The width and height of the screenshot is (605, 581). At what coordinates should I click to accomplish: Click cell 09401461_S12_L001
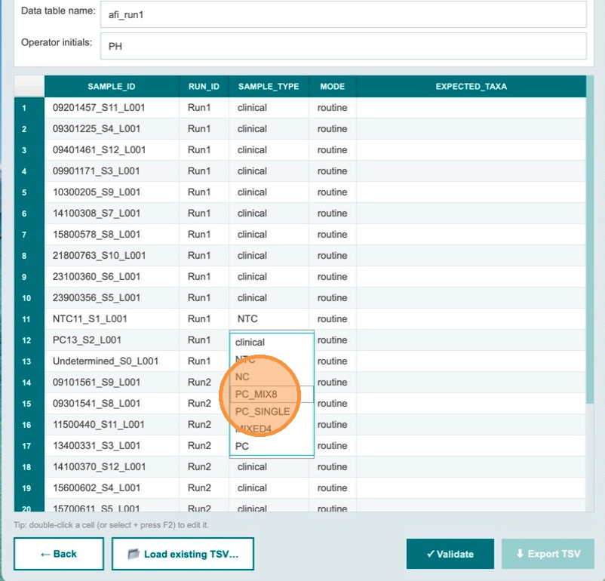(112, 150)
